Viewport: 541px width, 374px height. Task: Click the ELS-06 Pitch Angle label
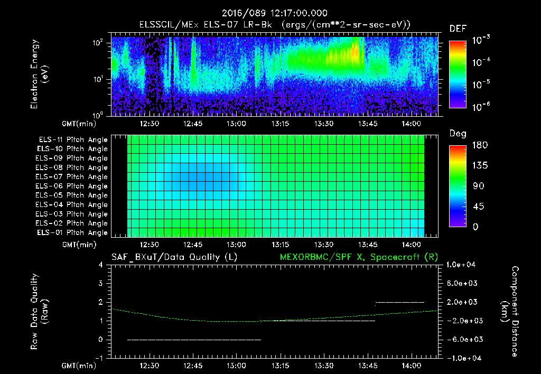click(72, 186)
